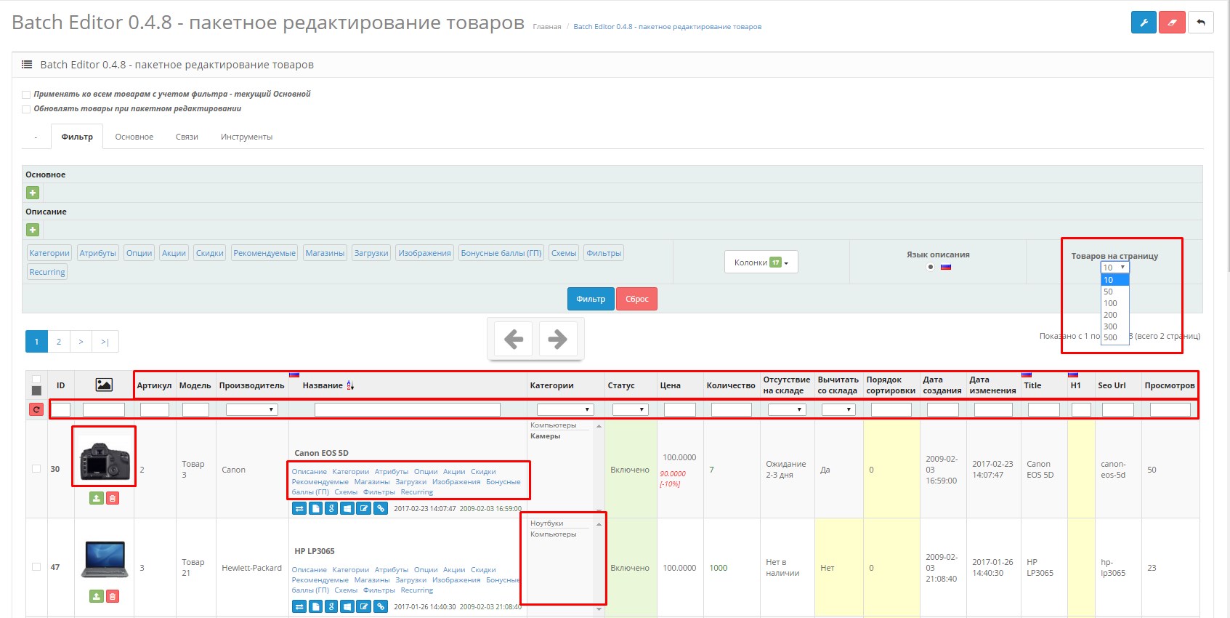This screenshot has height=618, width=1230.
Task: Click the Windows icon under Canon EOS 5D
Action: tap(348, 508)
